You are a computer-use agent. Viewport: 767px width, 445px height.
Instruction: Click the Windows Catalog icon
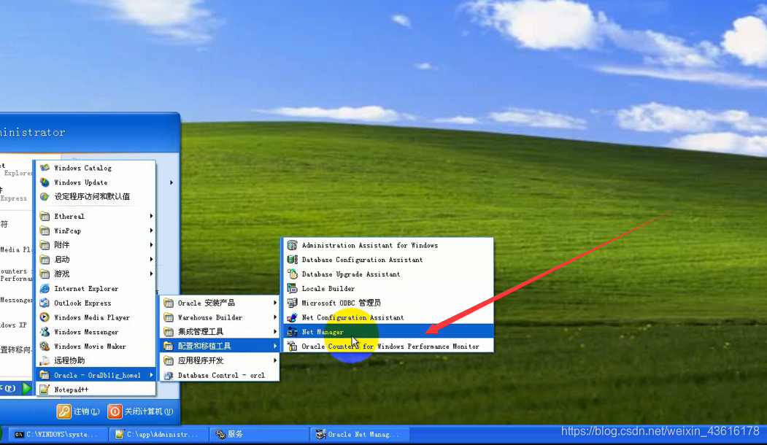45,168
